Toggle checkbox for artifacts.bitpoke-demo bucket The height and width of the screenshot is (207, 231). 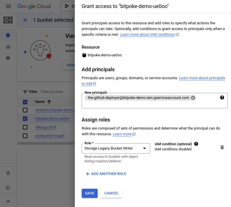25,110
